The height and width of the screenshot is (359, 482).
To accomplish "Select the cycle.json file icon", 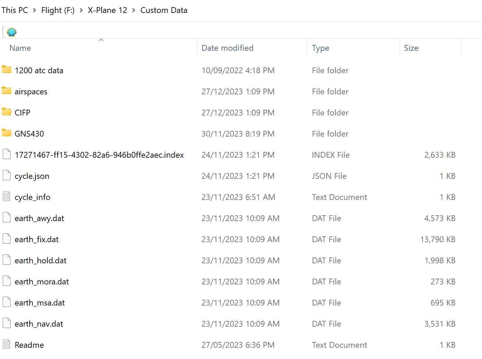I will tap(6, 175).
